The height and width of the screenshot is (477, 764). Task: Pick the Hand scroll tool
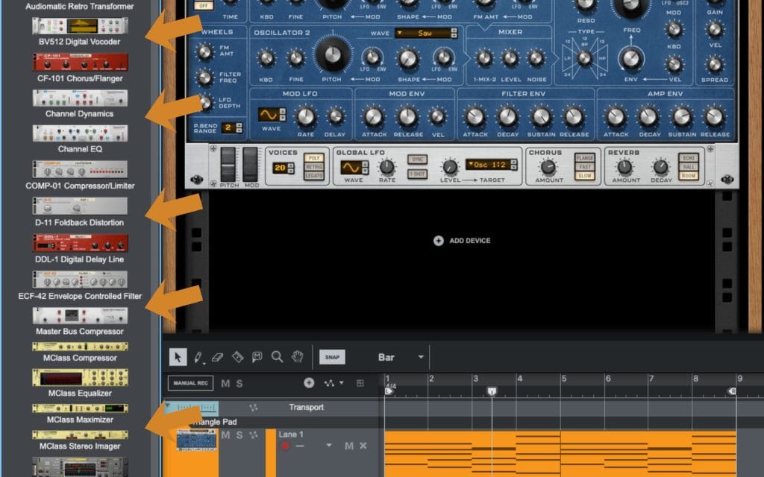click(297, 357)
